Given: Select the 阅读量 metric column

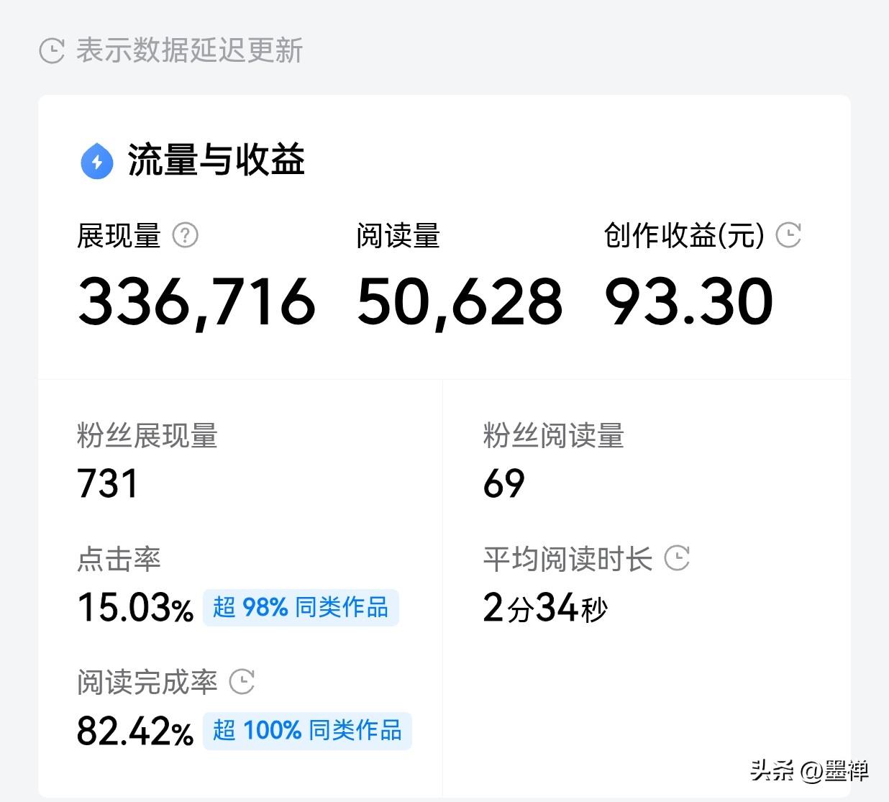Looking at the screenshot, I should (x=401, y=235).
